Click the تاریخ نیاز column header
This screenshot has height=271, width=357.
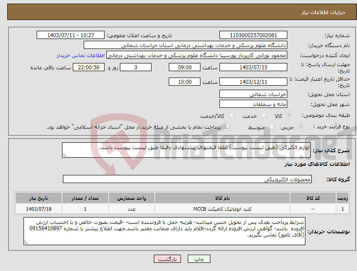[x=39, y=198]
